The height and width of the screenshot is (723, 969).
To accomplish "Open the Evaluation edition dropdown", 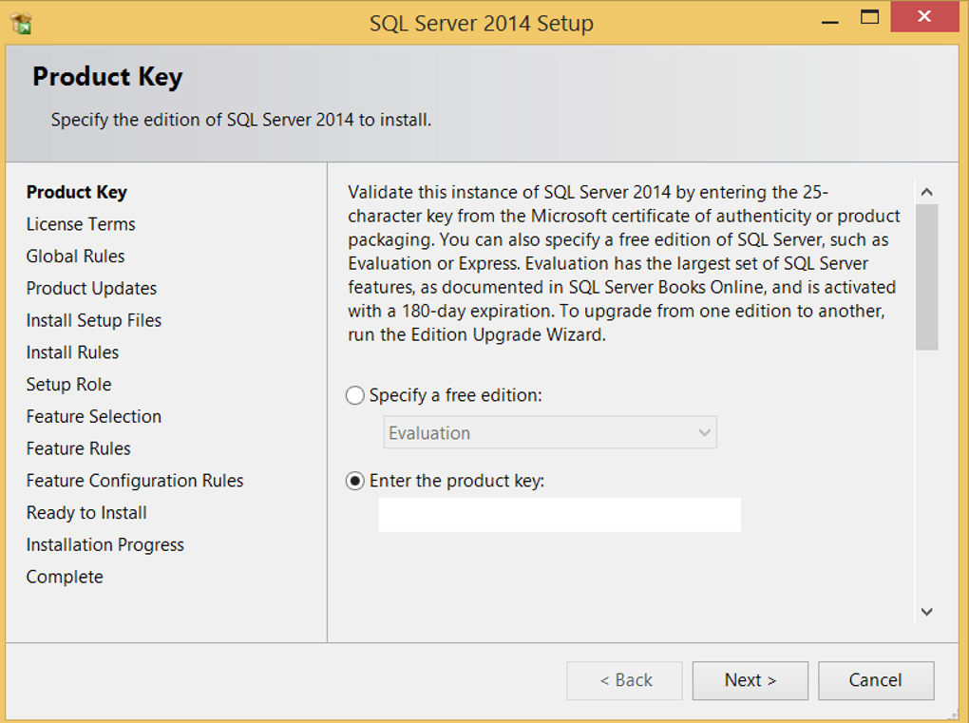I will (x=550, y=432).
